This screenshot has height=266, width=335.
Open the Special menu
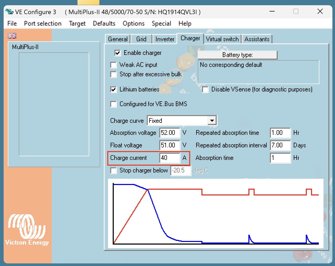[x=161, y=24]
